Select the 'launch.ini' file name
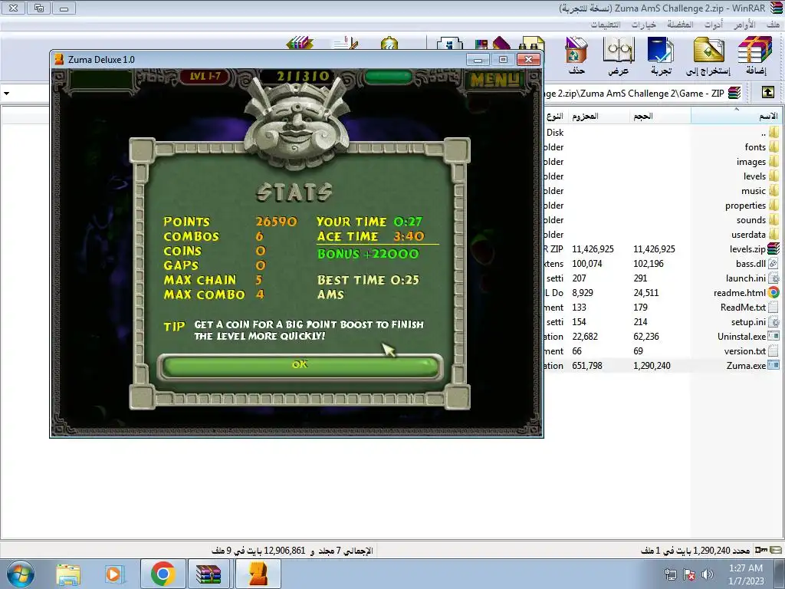The image size is (785, 589). pos(745,278)
